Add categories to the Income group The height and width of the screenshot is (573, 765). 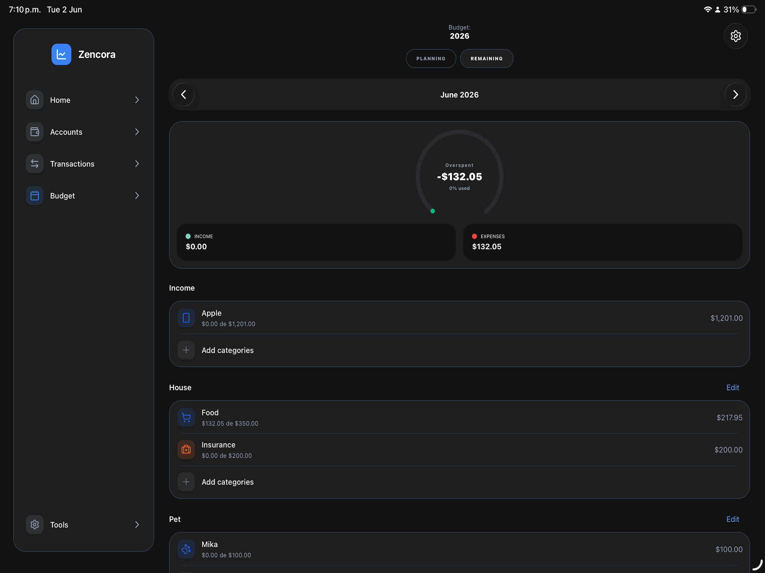pos(459,350)
